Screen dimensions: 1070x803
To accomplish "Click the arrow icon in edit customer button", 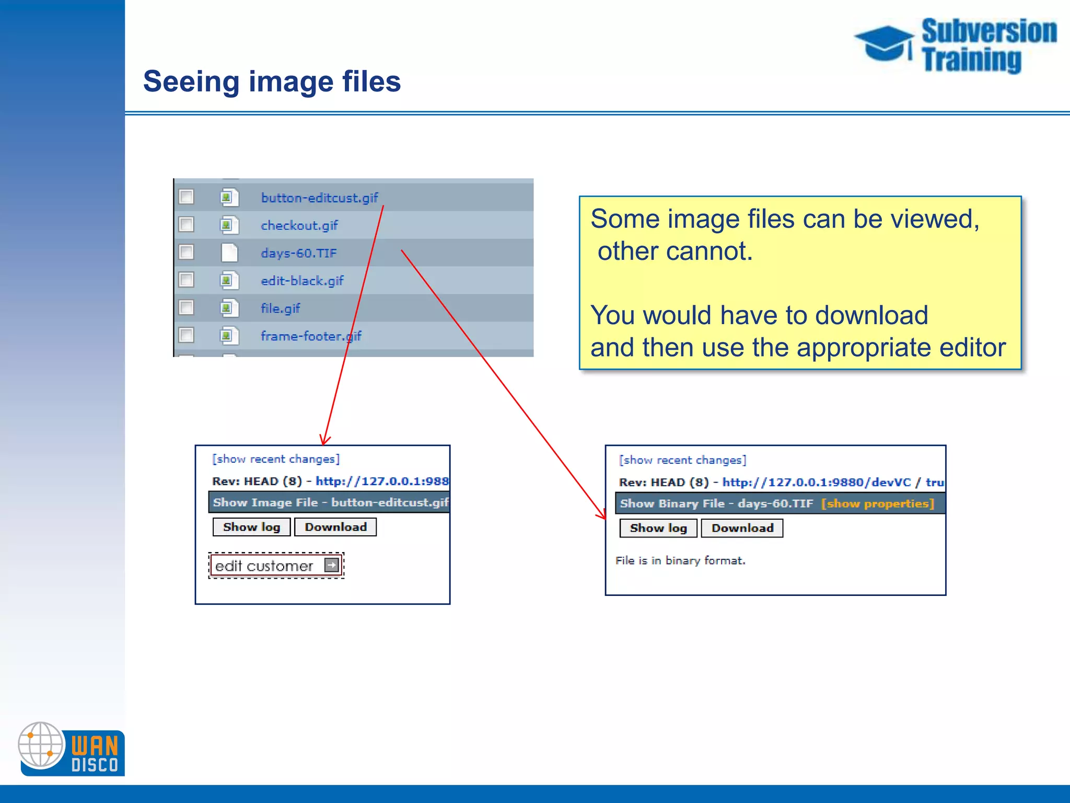I will [x=331, y=565].
